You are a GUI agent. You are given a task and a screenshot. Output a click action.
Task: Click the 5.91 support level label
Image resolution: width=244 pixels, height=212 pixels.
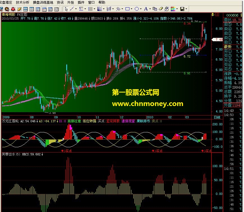[x=187, y=73]
